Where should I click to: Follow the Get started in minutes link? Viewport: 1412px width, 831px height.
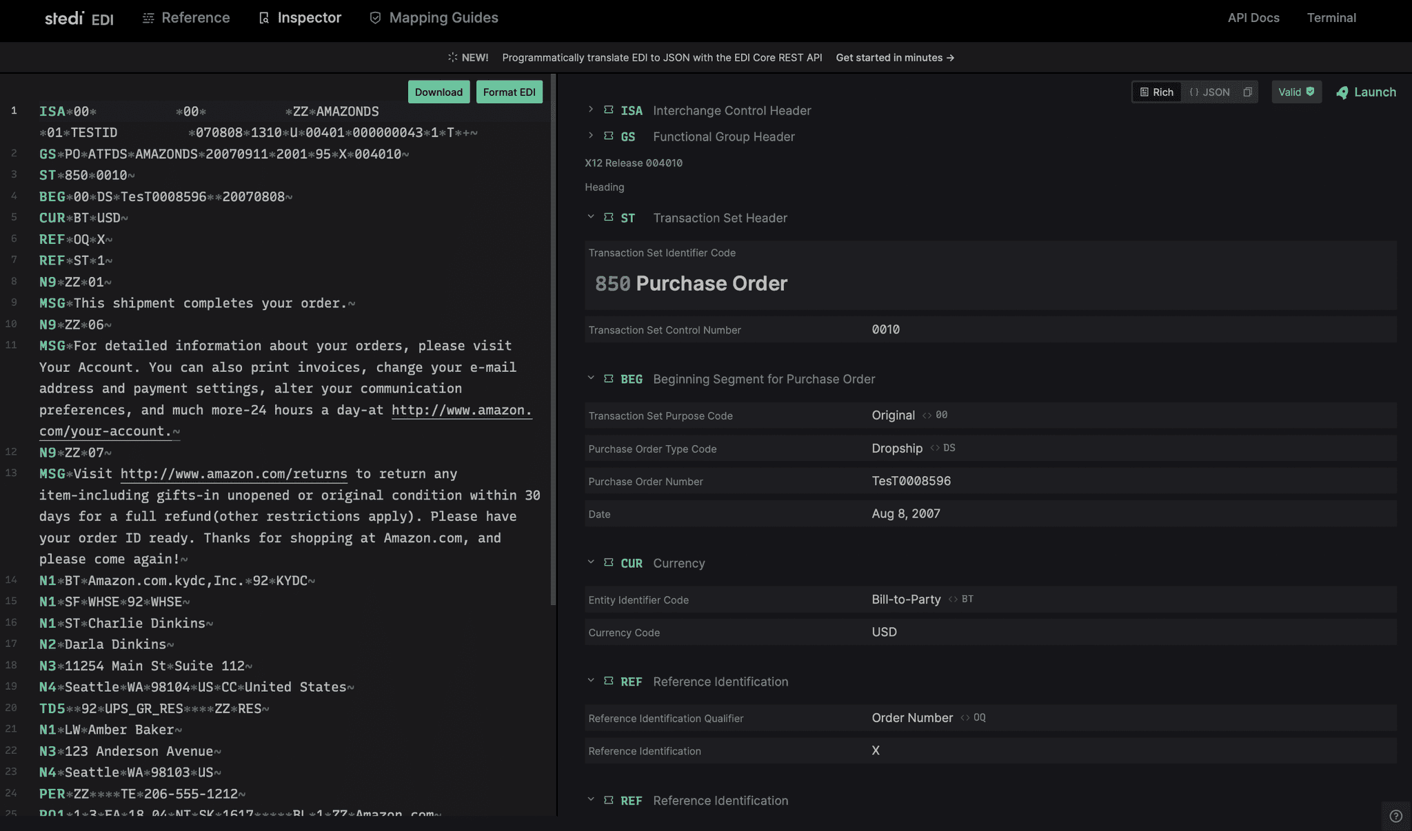[x=894, y=58]
